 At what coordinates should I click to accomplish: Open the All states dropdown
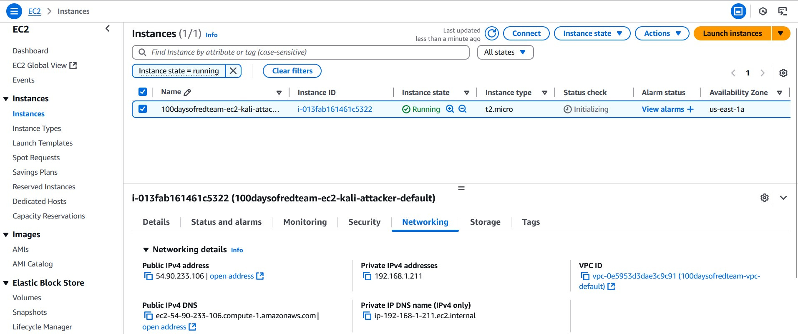point(505,52)
